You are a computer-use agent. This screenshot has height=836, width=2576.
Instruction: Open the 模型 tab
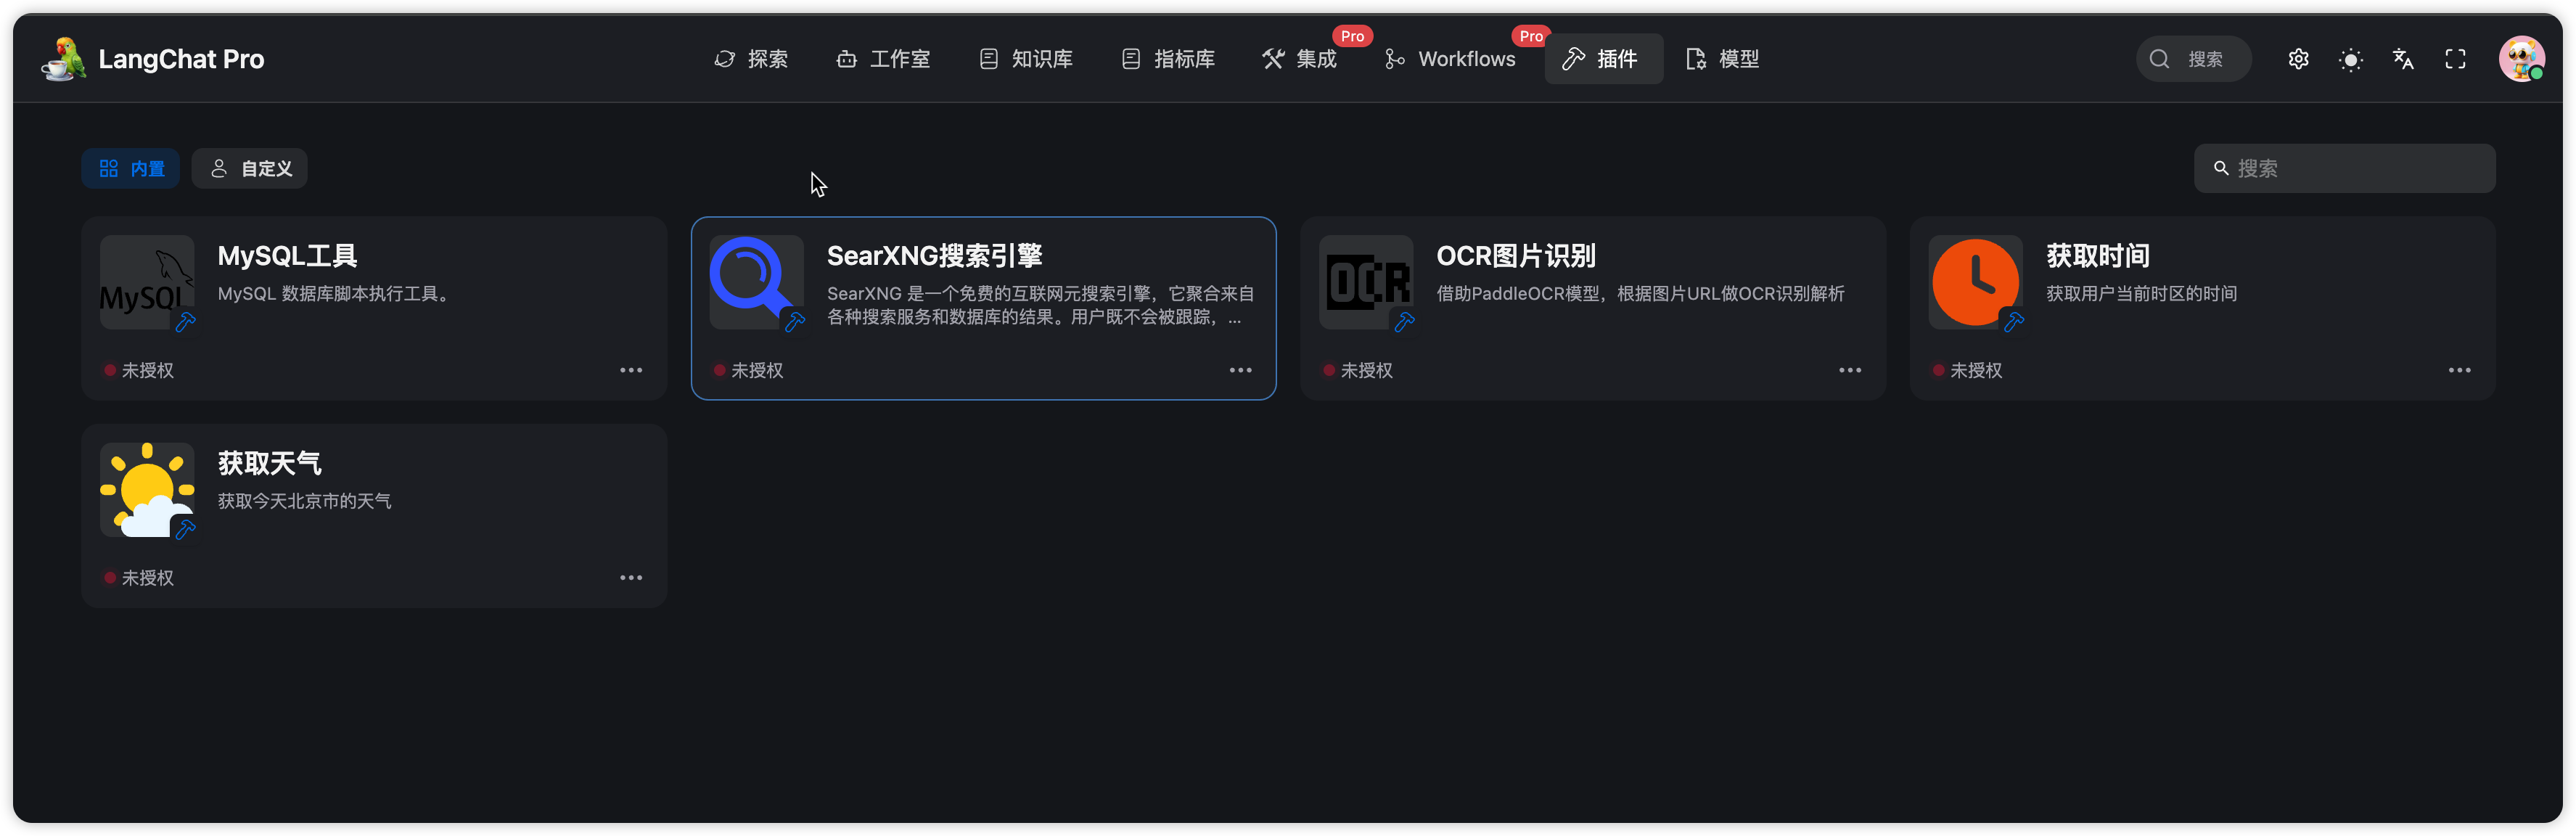pos(1722,59)
